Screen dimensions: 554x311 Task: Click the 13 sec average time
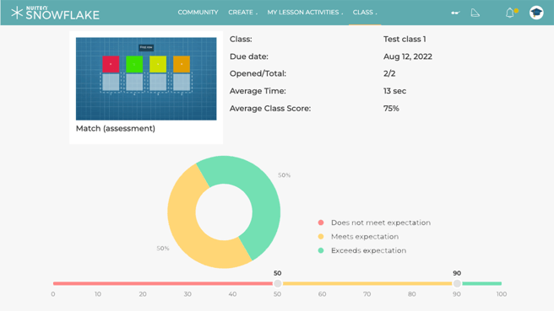coord(394,91)
